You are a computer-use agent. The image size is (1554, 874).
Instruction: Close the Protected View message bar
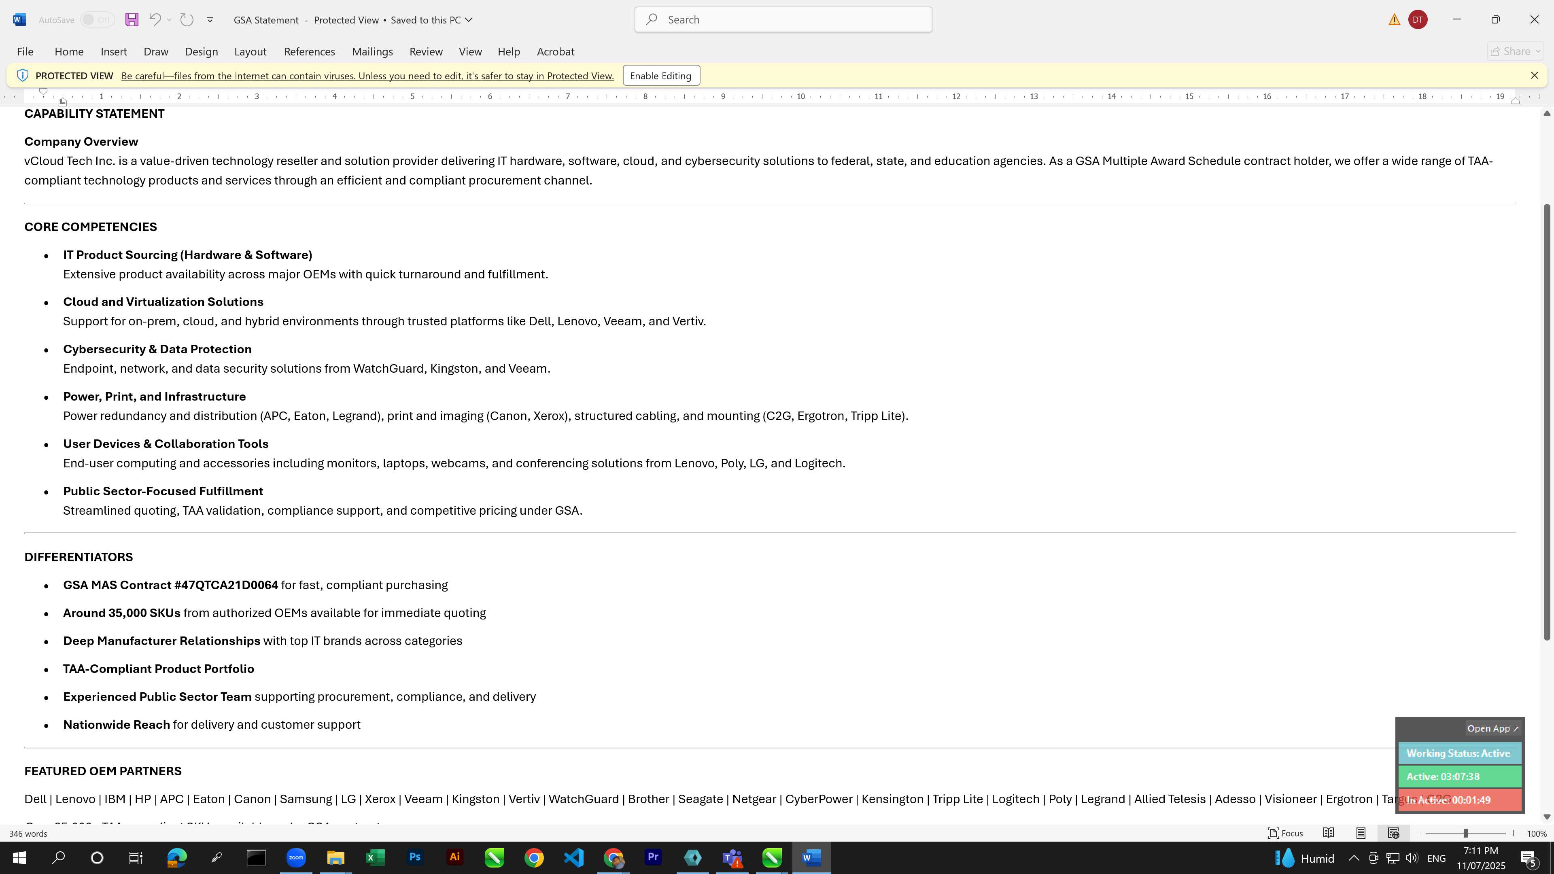1534,75
